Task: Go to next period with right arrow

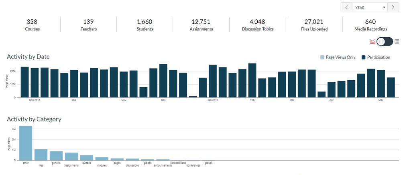Action: pos(393,7)
